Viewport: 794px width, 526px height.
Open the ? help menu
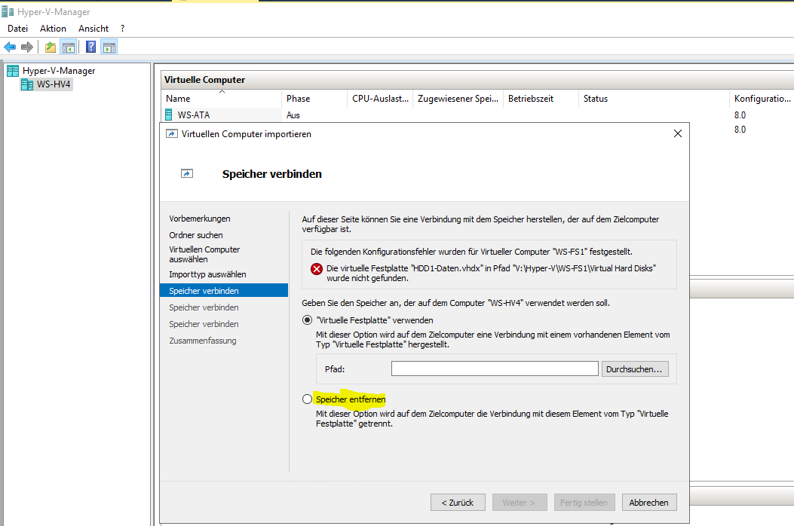123,29
